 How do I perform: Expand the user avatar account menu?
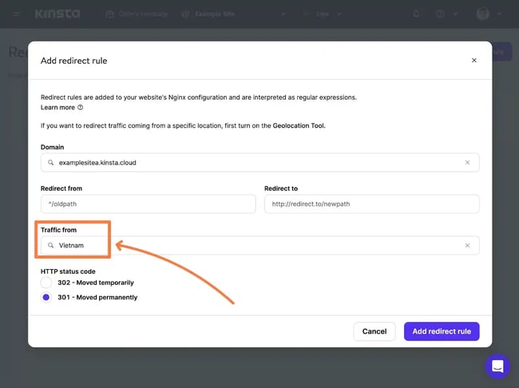(x=487, y=14)
